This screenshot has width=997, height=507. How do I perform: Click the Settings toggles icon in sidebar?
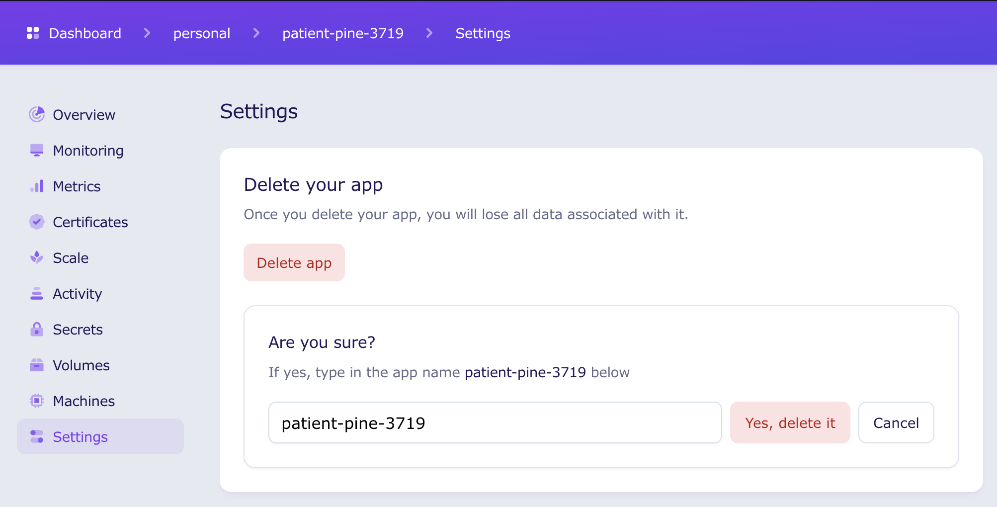tap(37, 436)
